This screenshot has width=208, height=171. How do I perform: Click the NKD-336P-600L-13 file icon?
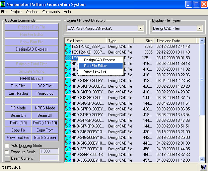(68, 154)
